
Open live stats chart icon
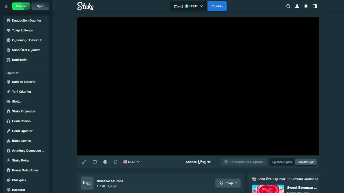105,162
